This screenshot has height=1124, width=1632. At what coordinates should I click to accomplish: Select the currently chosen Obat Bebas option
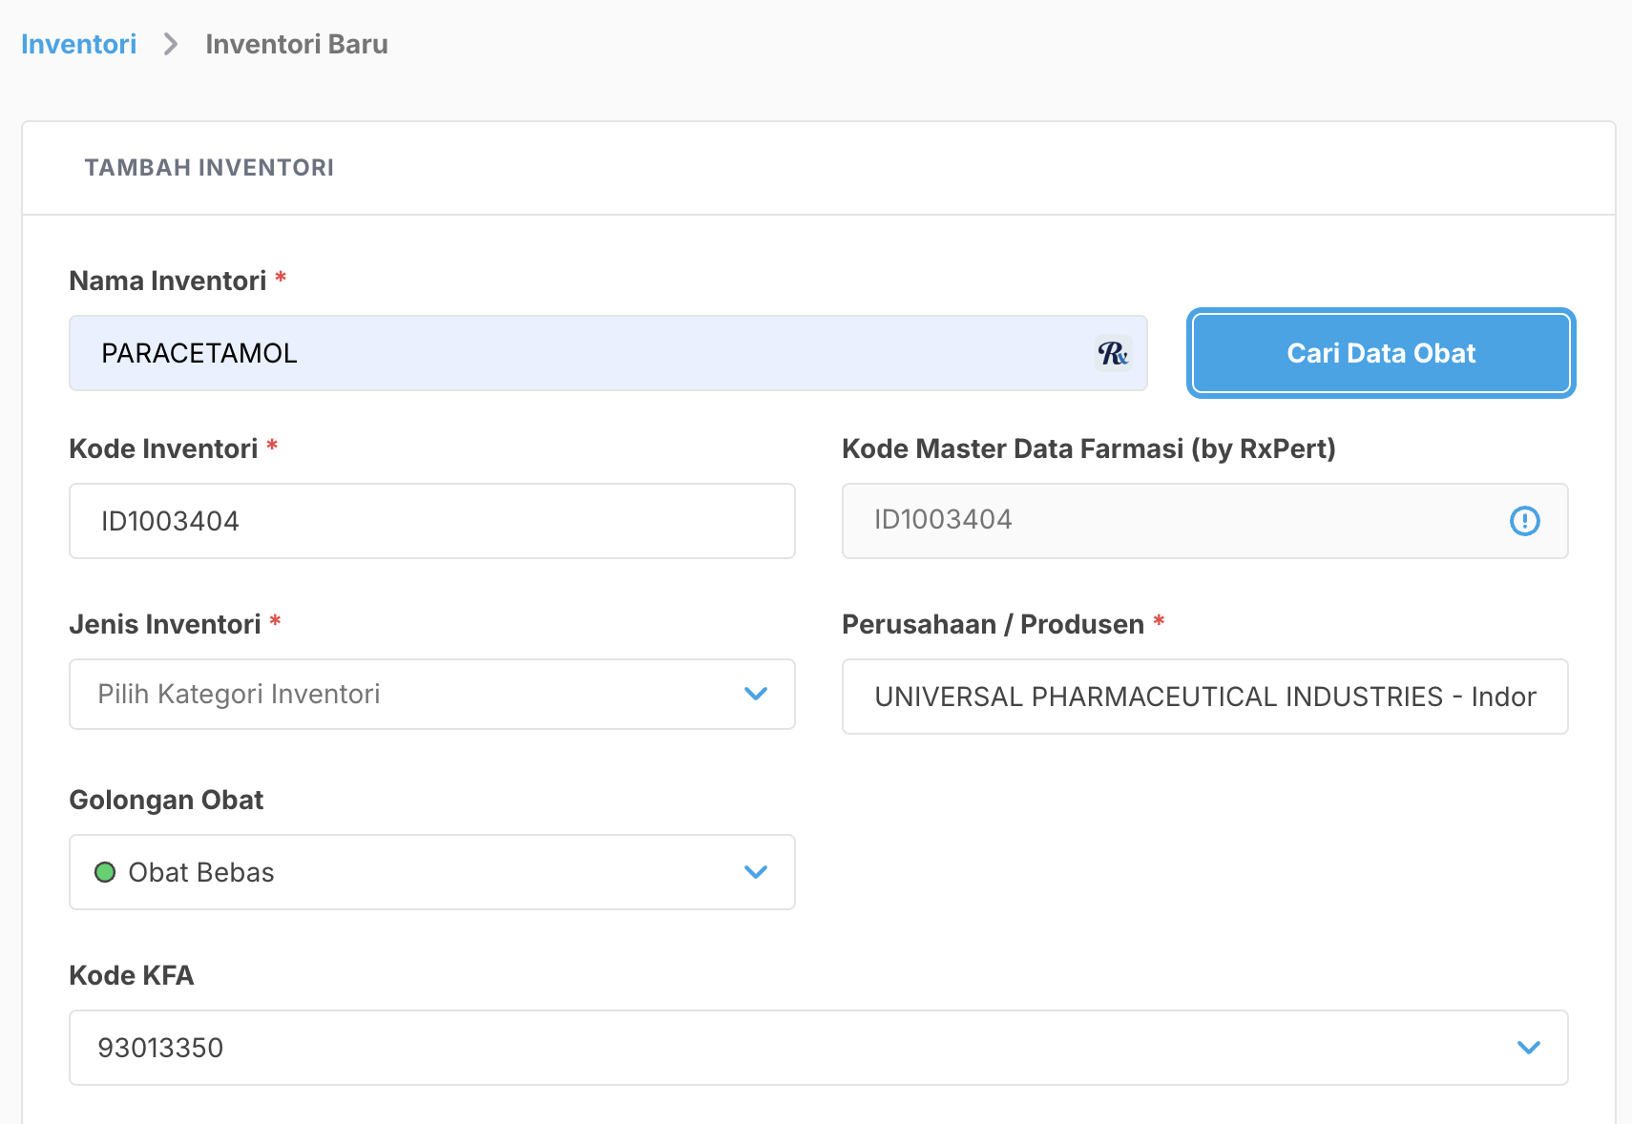(x=202, y=871)
